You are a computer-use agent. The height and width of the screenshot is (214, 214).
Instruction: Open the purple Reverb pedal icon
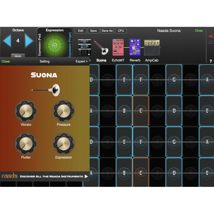click(135, 47)
